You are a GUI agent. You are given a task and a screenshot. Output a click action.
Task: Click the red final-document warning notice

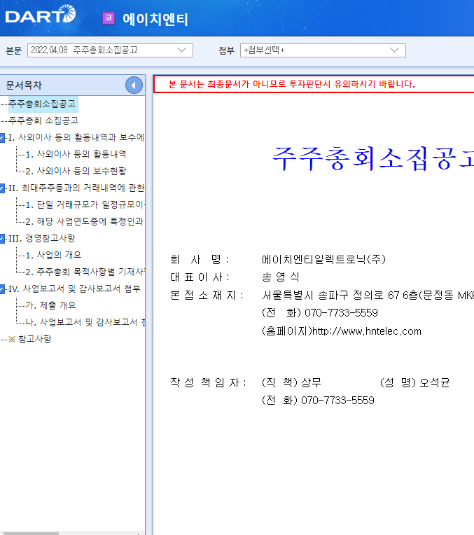tap(292, 84)
